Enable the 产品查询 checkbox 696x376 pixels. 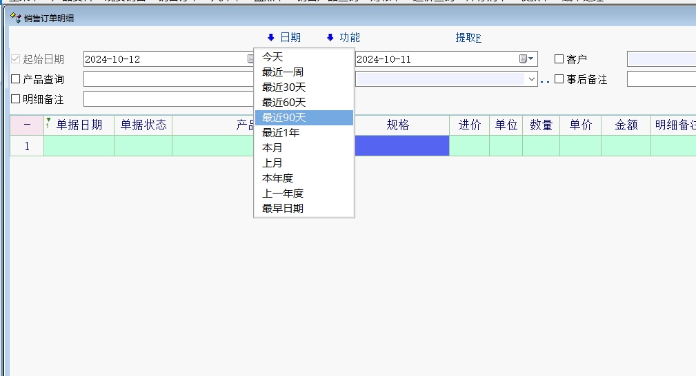(x=16, y=79)
